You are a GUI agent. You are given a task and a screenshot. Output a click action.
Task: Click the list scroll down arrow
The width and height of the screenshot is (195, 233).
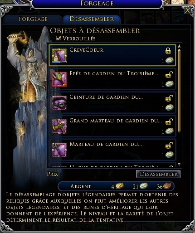click(x=179, y=164)
